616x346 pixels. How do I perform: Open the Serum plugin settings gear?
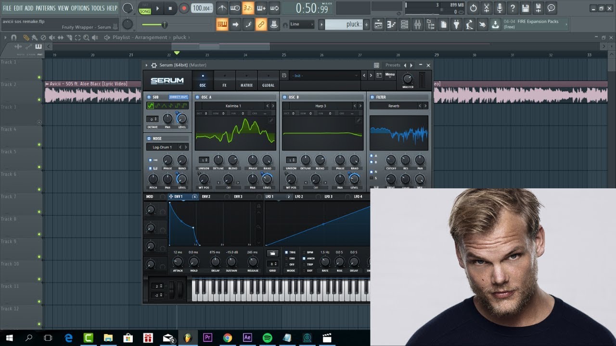[154, 65]
